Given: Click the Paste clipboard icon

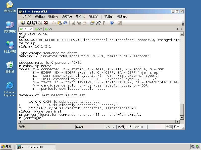Looking at the screenshot, I should point(59,23).
